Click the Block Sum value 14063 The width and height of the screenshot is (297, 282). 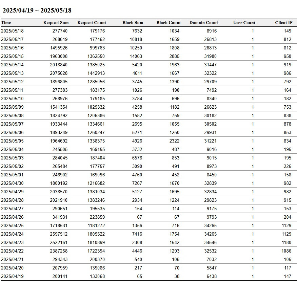[x=136, y=56]
